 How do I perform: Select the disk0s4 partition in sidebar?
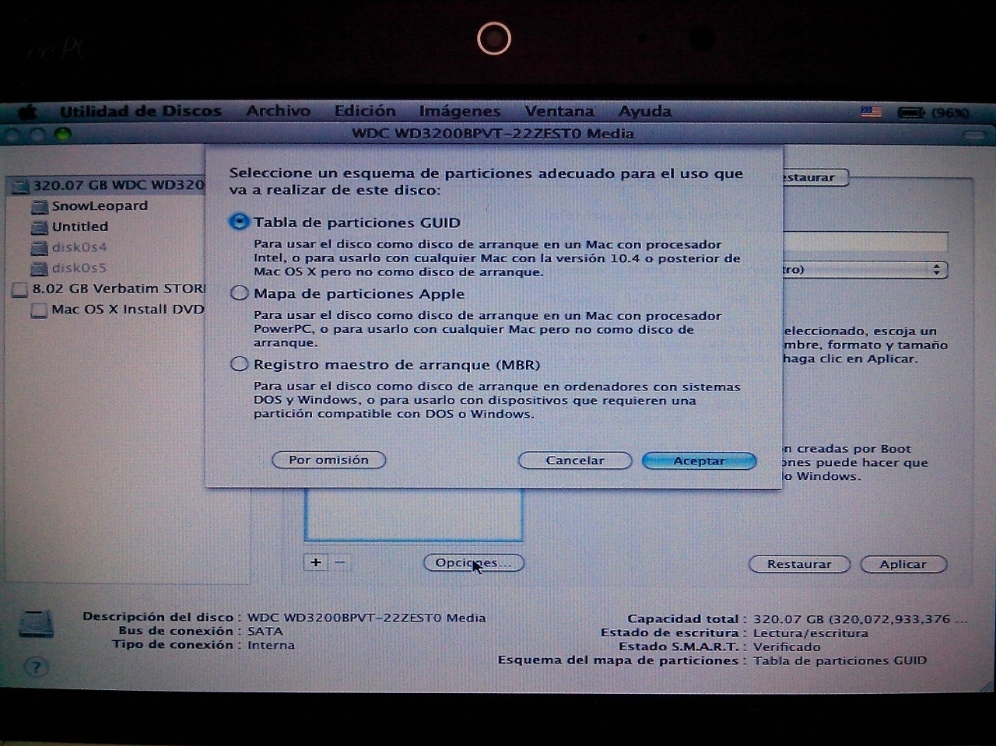pos(79,247)
